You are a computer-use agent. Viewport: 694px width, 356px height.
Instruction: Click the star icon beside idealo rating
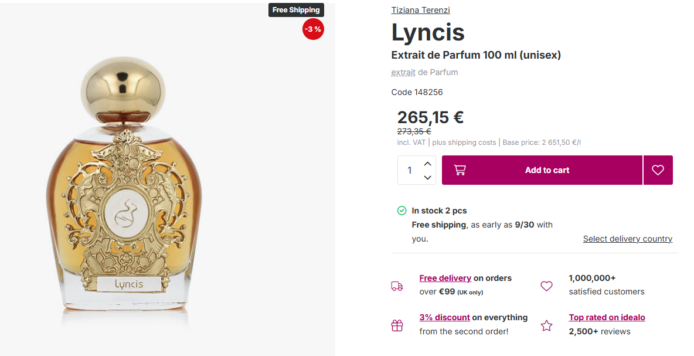[x=547, y=326]
